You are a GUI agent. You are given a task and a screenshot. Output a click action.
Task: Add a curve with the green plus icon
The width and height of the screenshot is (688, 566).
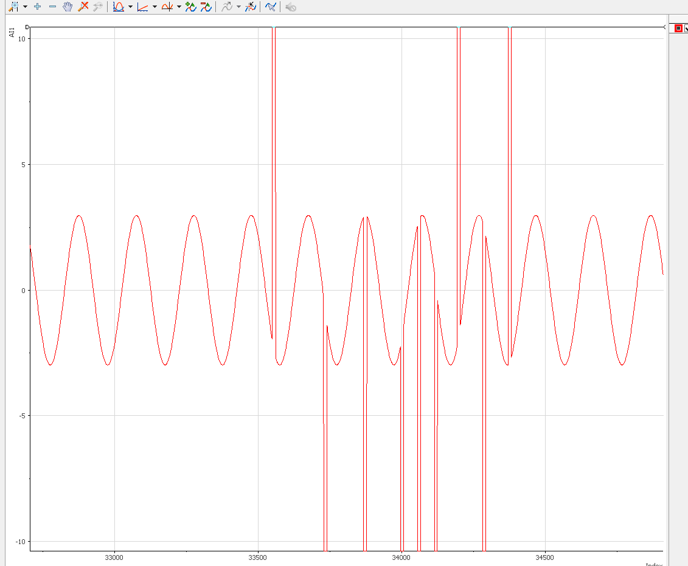(190, 7)
